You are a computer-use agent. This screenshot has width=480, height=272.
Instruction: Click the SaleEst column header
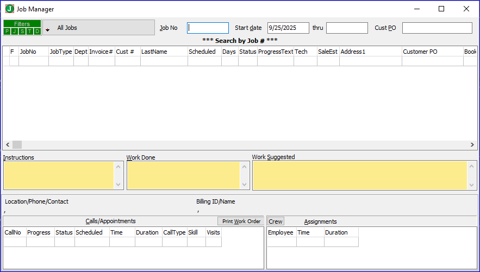[x=328, y=52]
